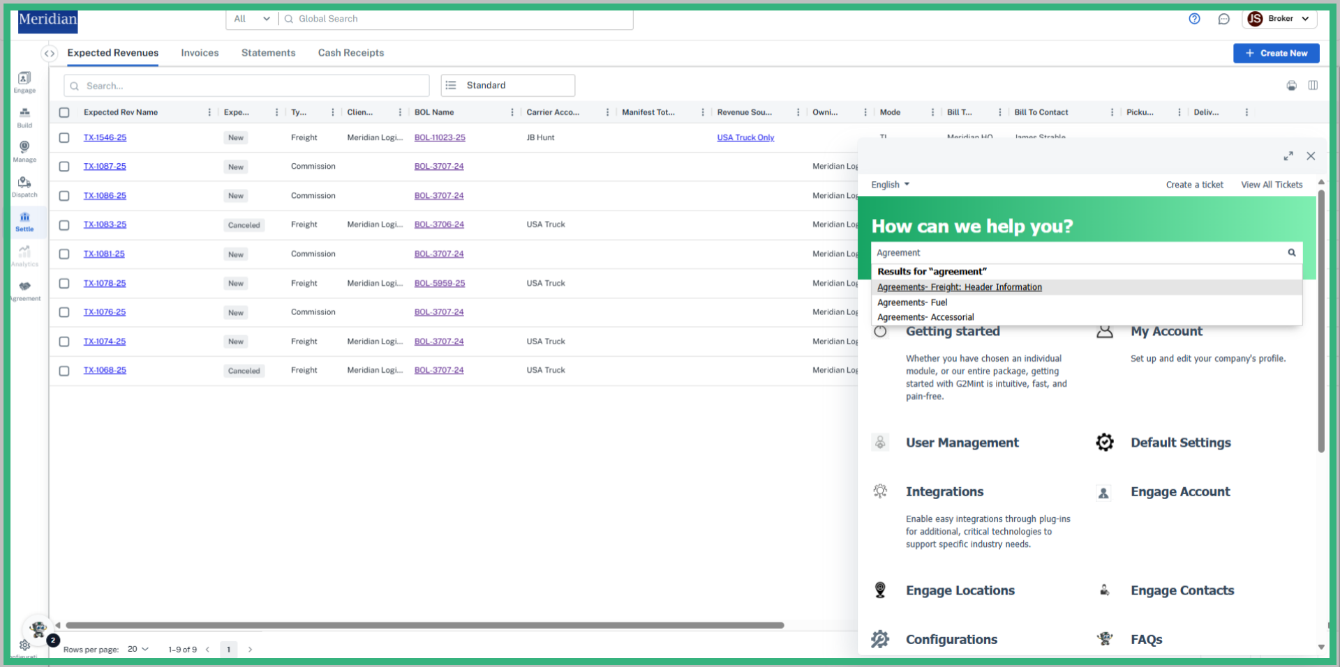The height and width of the screenshot is (667, 1340).
Task: Open the Manage sidebar icon
Action: pos(24,151)
